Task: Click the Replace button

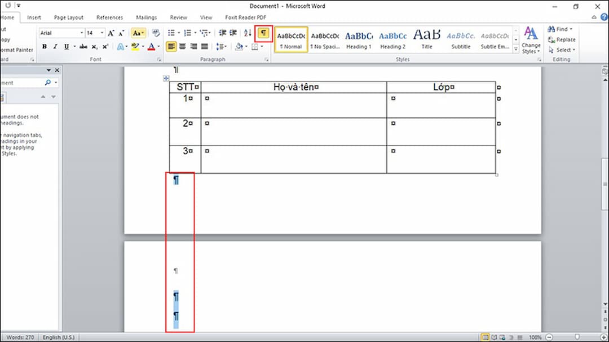Action: coord(562,39)
